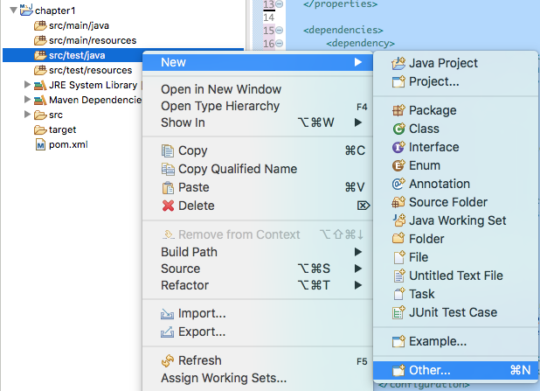Open the Refactor submenu arrow
Viewport: 540px width, 391px height.
click(358, 285)
